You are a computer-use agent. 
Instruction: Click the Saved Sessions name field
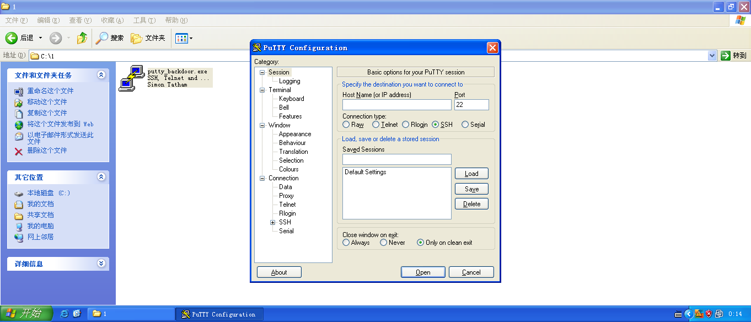click(397, 159)
